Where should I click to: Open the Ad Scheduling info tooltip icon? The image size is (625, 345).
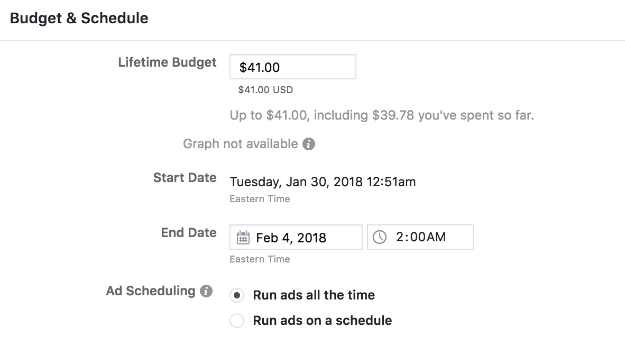click(206, 291)
